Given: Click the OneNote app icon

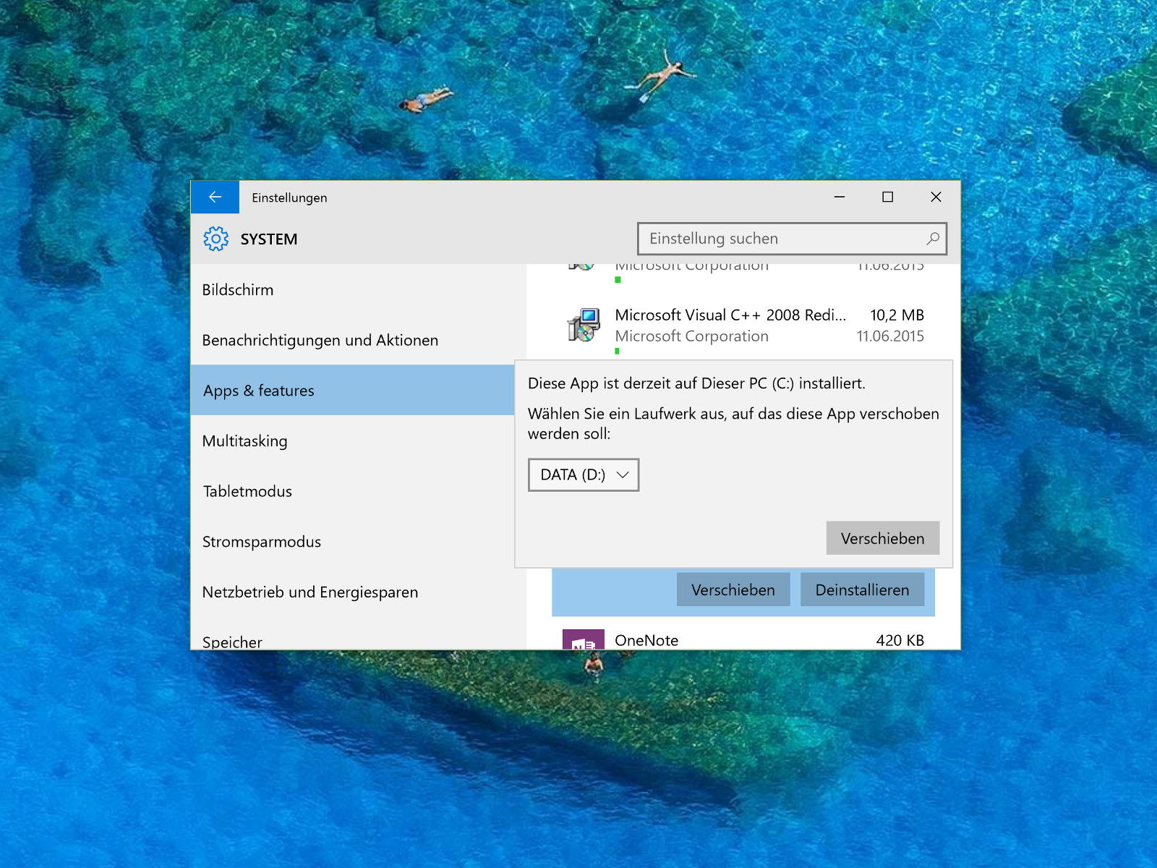Looking at the screenshot, I should tap(584, 639).
